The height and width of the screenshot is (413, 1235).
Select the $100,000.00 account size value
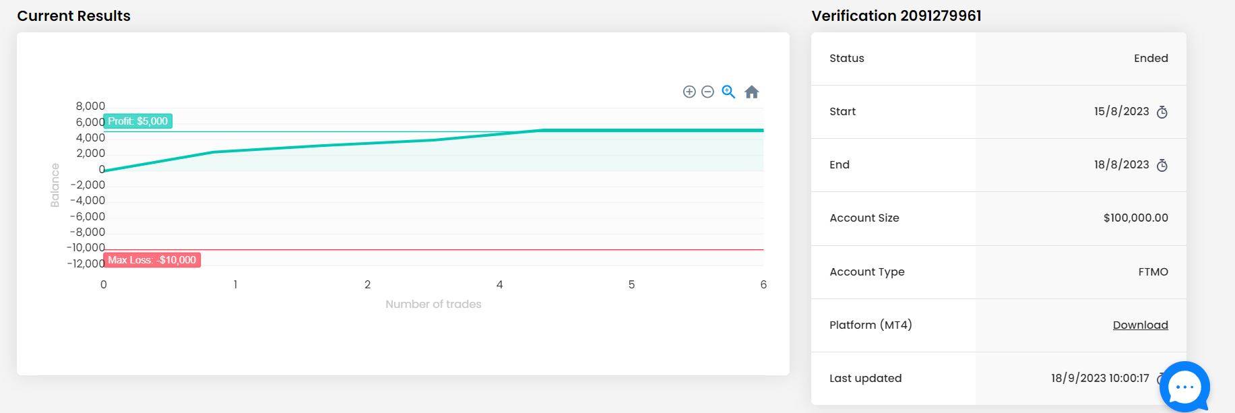pyautogui.click(x=1135, y=218)
